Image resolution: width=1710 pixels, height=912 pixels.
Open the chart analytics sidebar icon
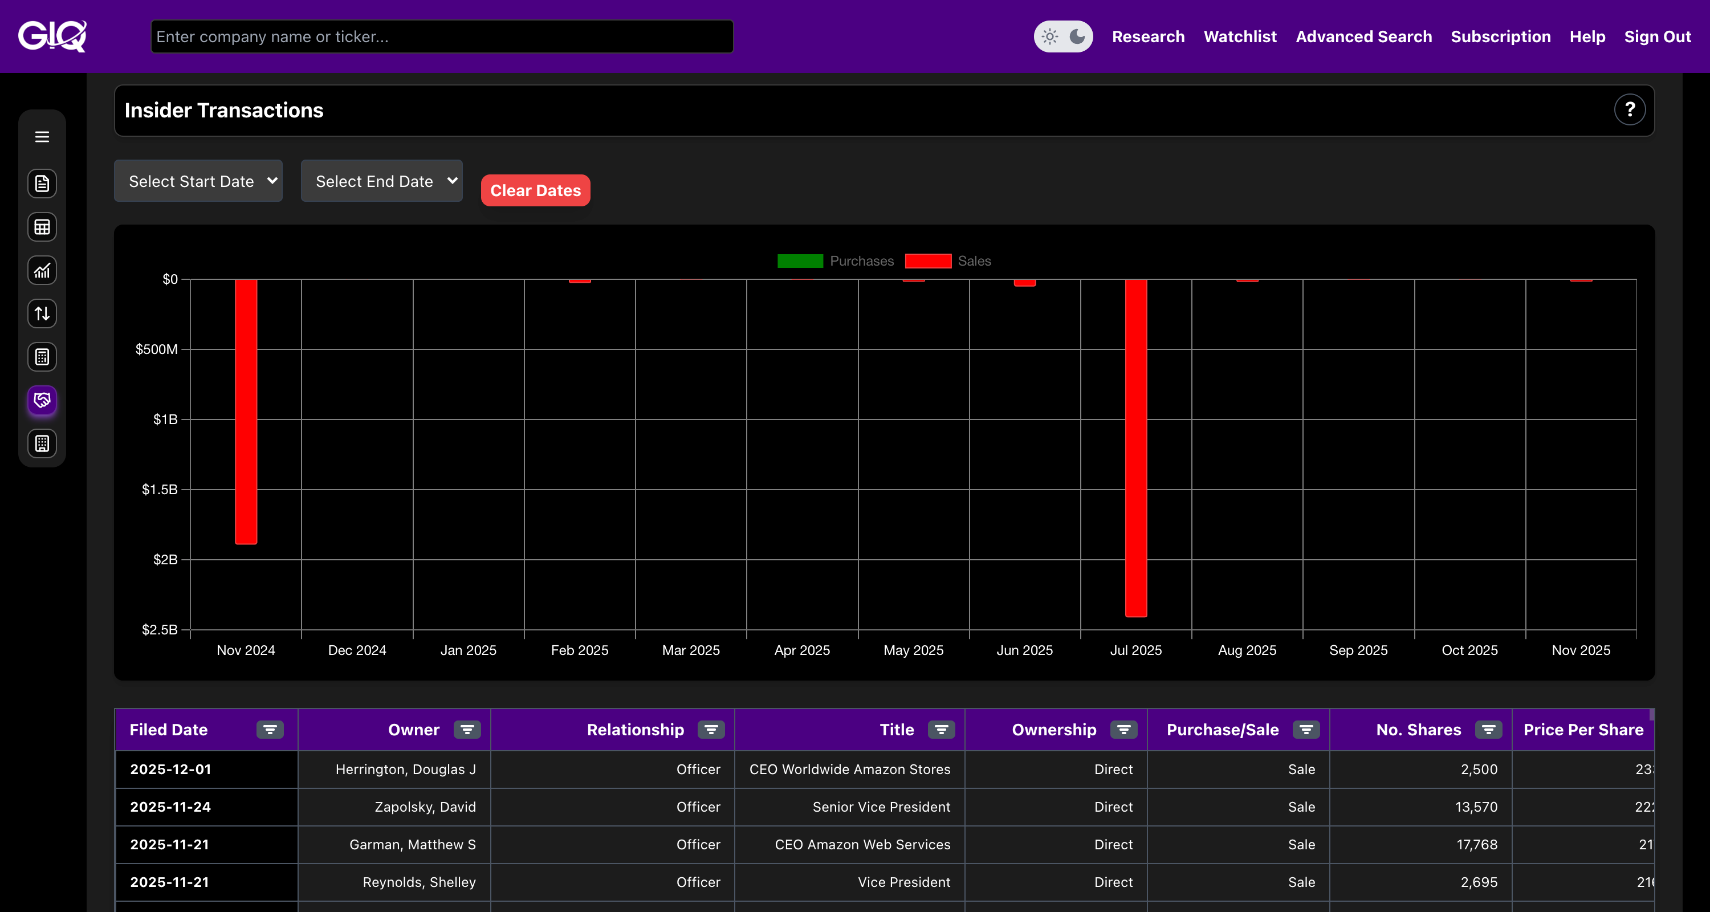(42, 271)
